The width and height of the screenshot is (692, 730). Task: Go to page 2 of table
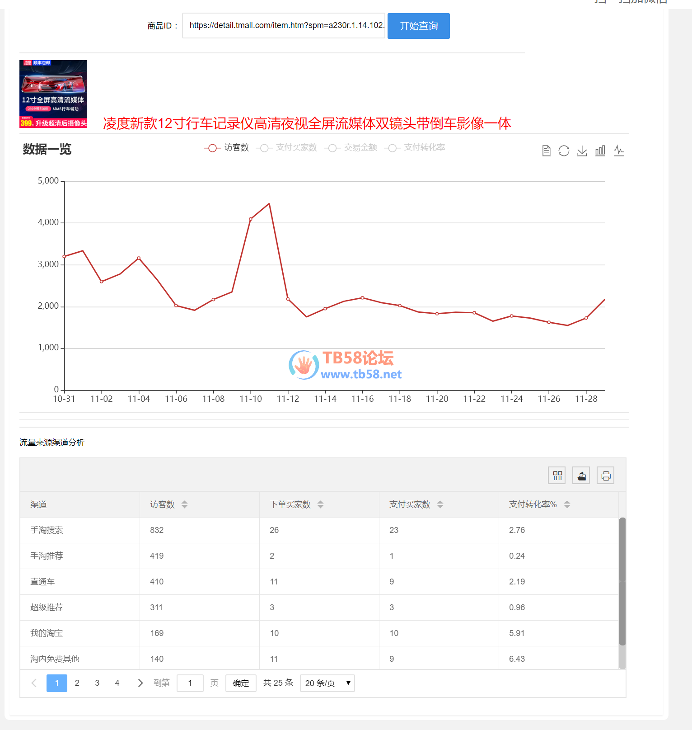point(77,683)
